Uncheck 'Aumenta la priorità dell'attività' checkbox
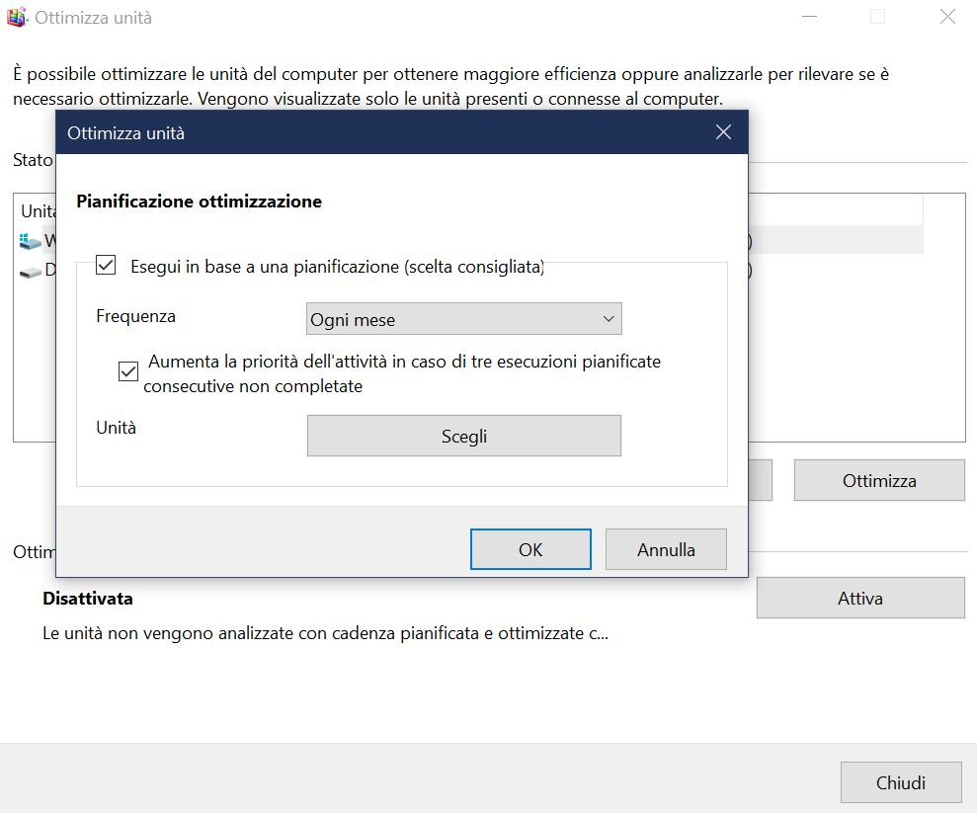 (128, 371)
